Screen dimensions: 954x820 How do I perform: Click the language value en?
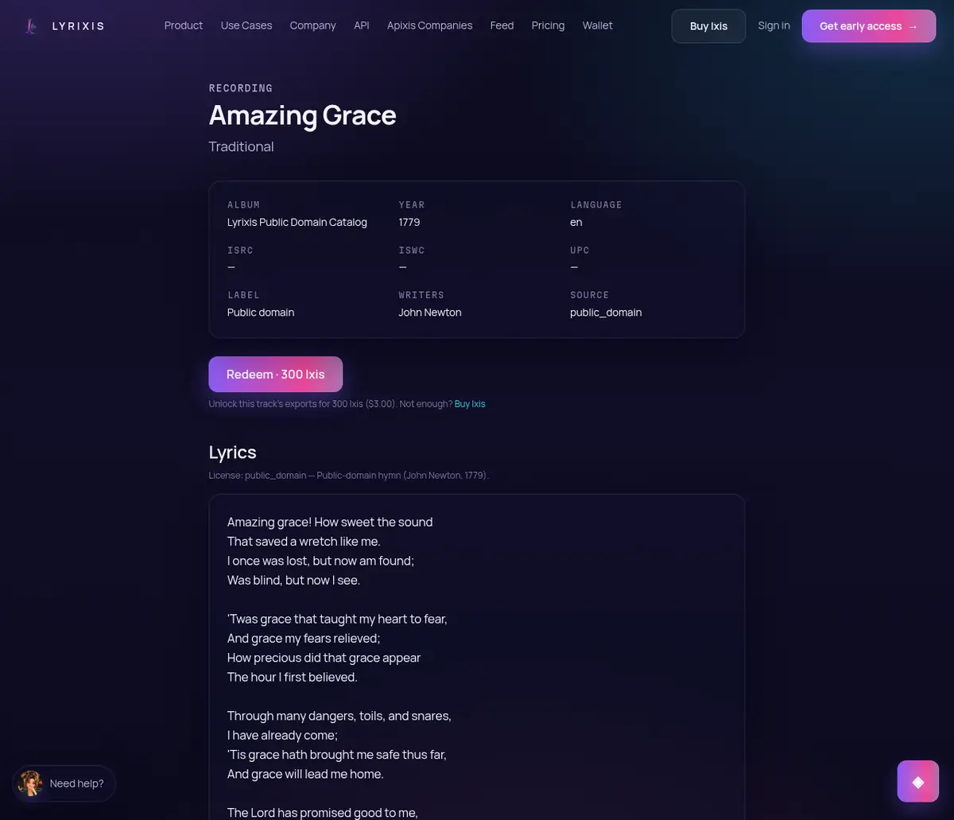pyautogui.click(x=576, y=222)
